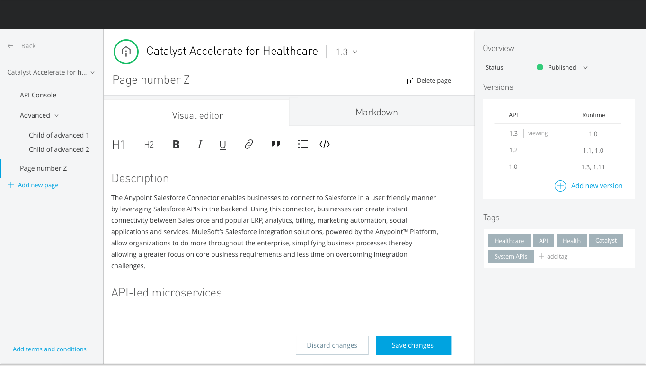Toggle underline formatting
646x366 pixels.
pyautogui.click(x=223, y=145)
